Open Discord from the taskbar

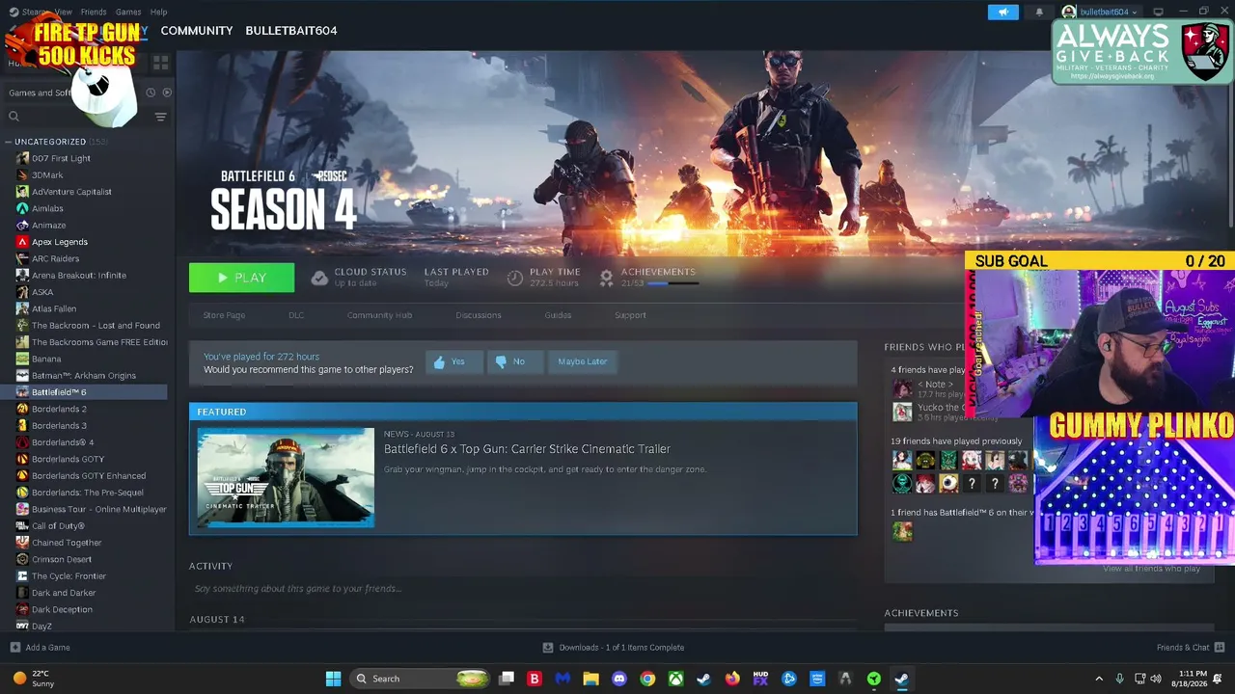tap(619, 679)
